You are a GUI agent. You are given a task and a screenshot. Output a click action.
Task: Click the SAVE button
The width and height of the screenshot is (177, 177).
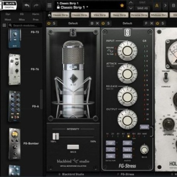click(x=142, y=3)
